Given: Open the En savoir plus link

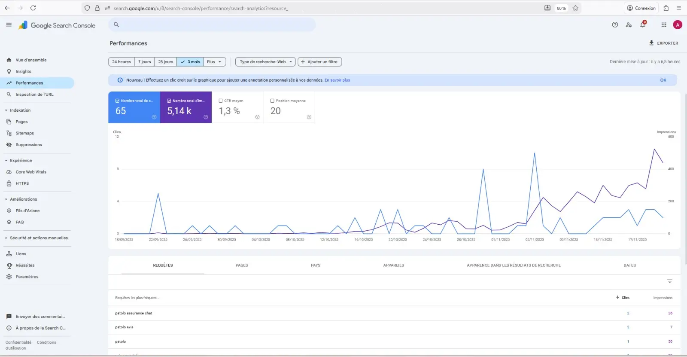Looking at the screenshot, I should [x=337, y=80].
